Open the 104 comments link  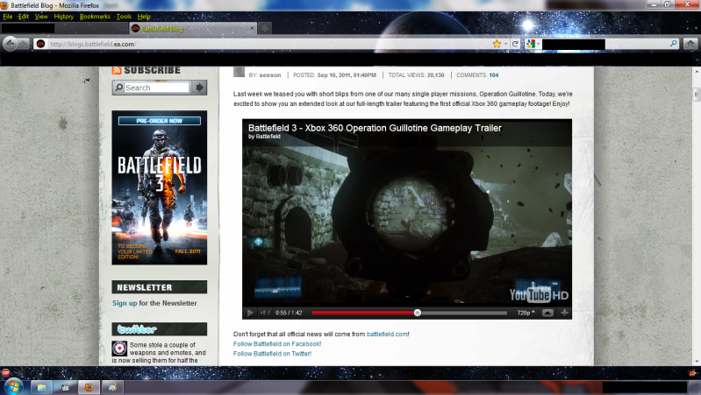494,75
